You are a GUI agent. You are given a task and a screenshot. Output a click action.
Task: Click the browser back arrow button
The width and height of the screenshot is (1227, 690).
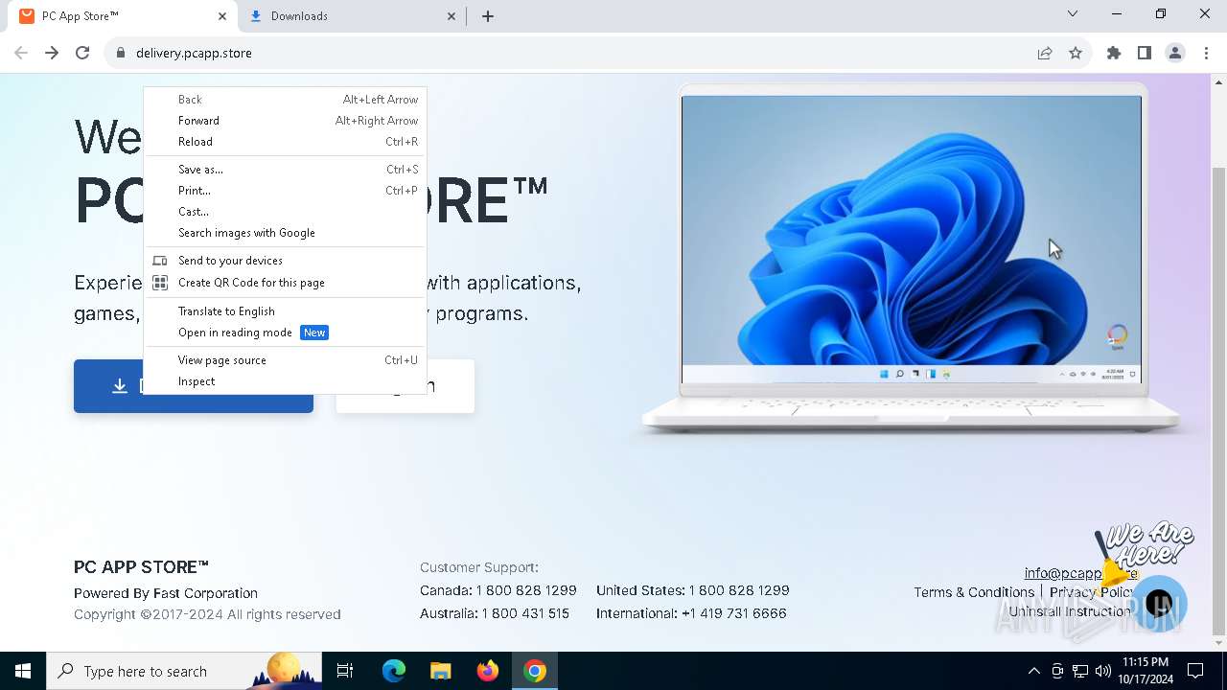coord(21,53)
